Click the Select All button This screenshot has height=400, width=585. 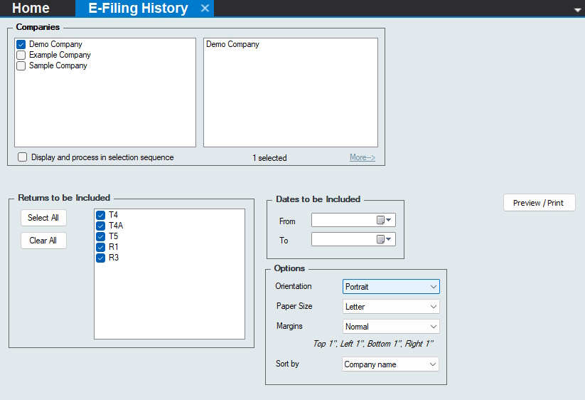click(x=43, y=218)
